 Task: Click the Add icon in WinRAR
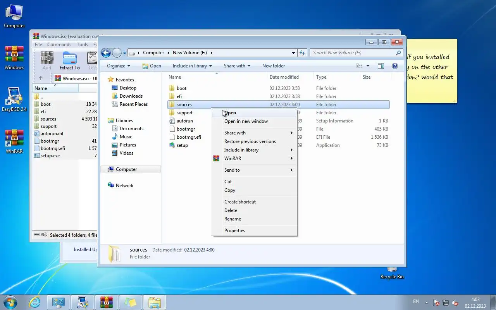pos(47,61)
